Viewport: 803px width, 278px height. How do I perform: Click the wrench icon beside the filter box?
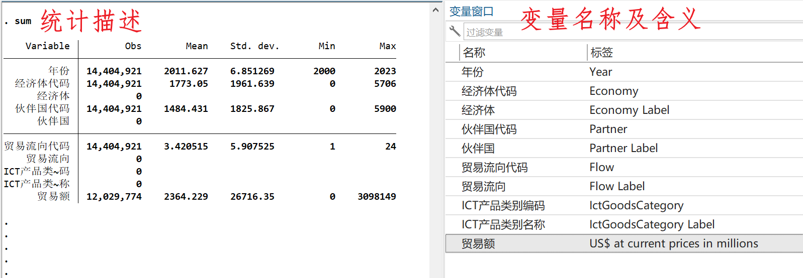(x=455, y=31)
